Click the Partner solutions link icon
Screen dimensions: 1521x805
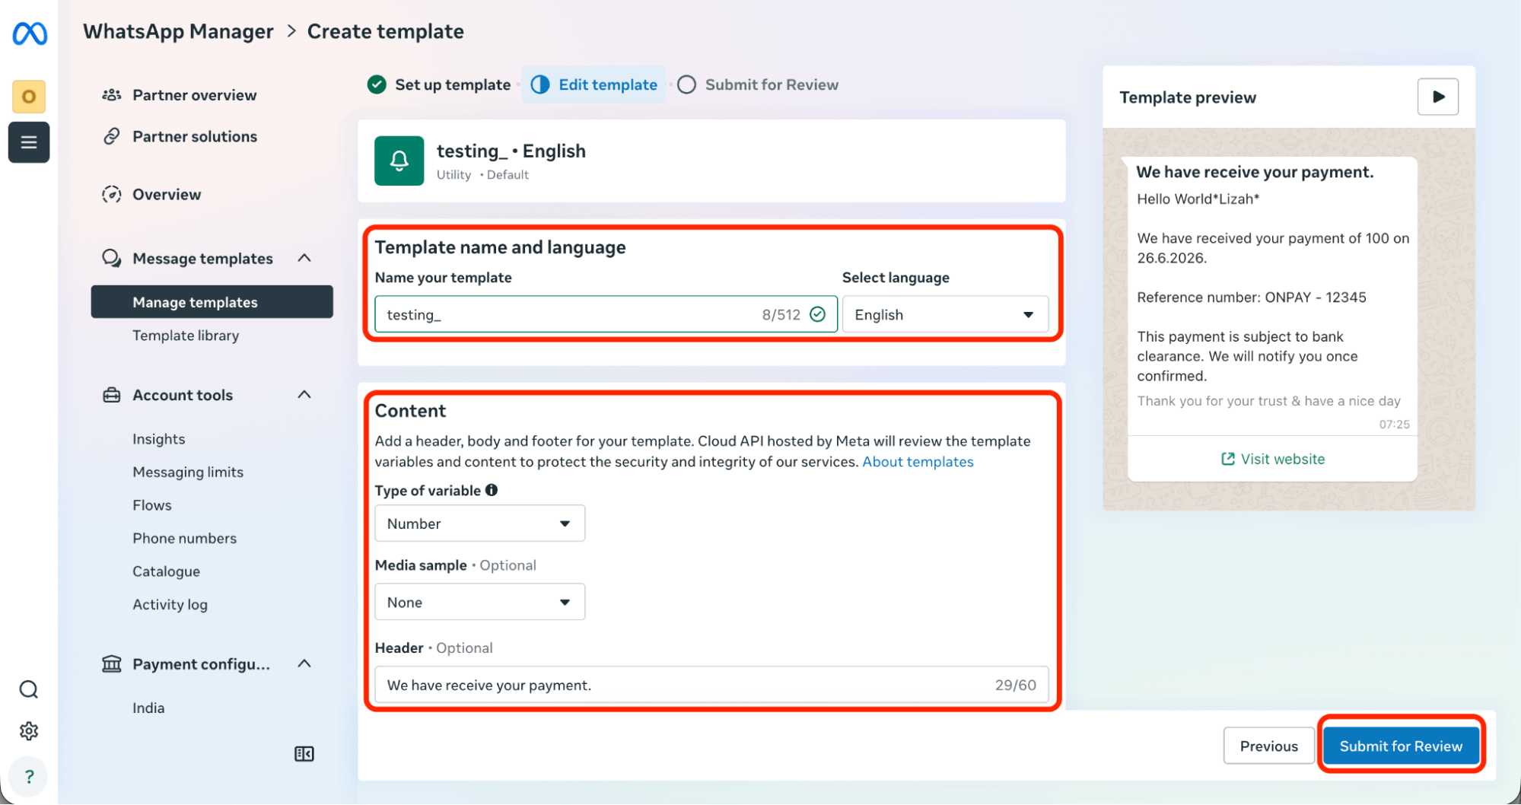[x=112, y=136]
